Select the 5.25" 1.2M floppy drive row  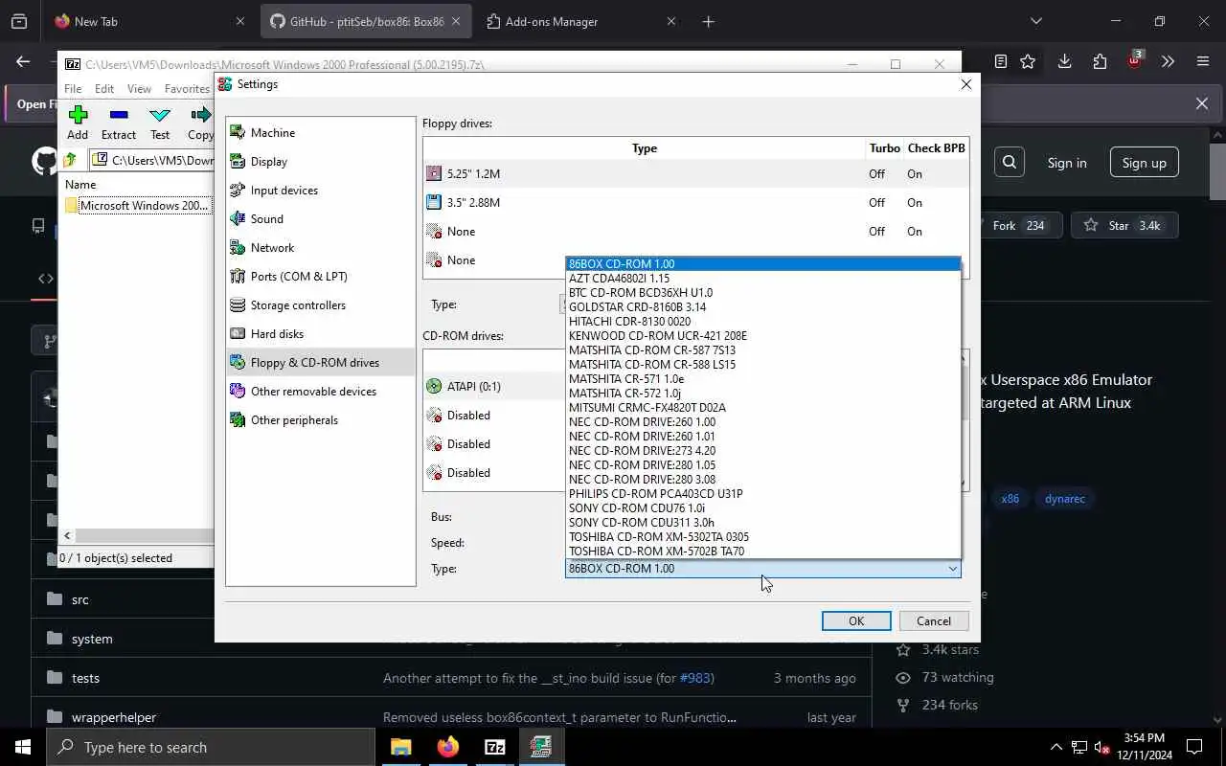click(x=696, y=173)
